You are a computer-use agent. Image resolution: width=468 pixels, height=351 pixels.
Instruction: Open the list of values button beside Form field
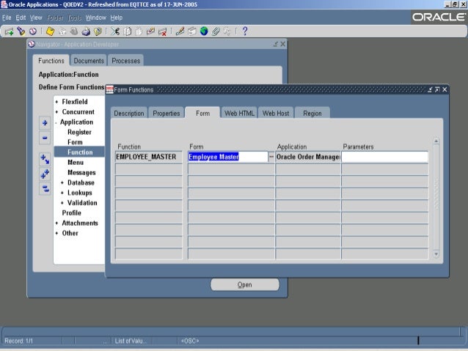pyautogui.click(x=271, y=157)
